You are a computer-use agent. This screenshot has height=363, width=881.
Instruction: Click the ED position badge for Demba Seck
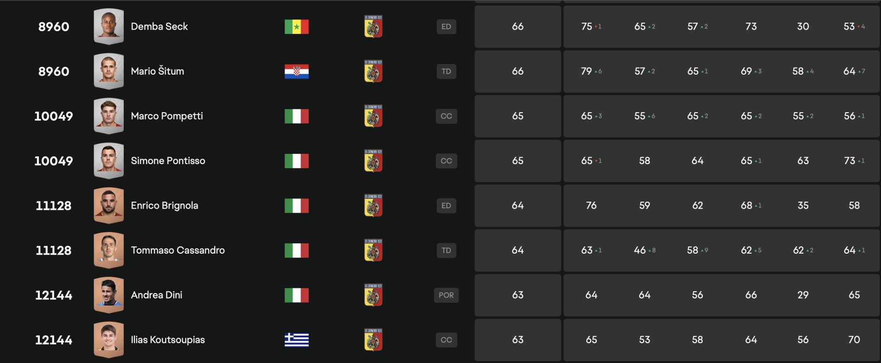tap(446, 27)
